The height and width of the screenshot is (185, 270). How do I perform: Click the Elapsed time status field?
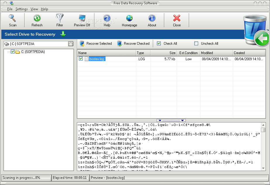point(70,178)
